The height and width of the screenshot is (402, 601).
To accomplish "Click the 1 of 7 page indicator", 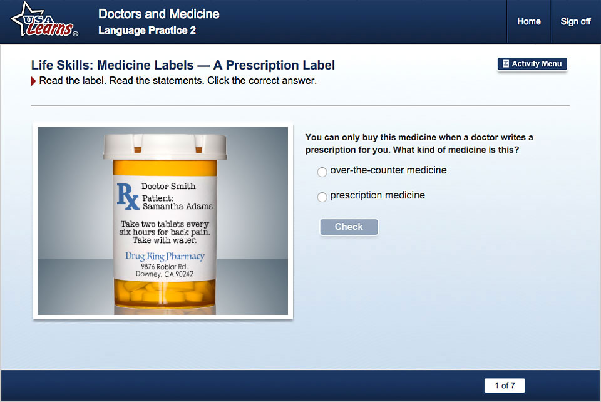I will [x=505, y=386].
